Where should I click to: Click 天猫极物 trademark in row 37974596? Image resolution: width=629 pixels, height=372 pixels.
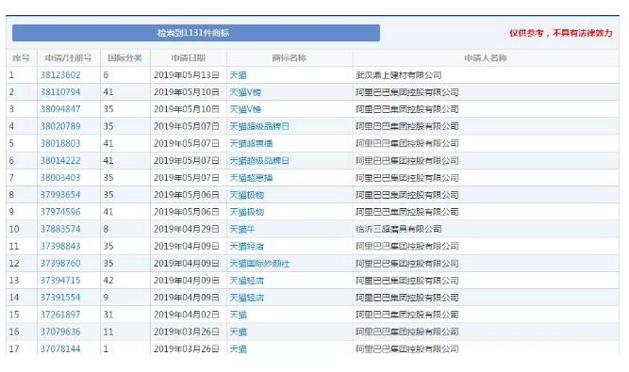[x=246, y=212]
